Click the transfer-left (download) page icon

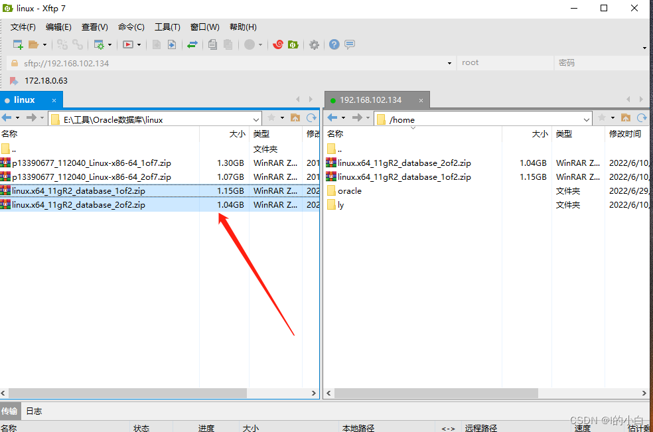pos(157,44)
